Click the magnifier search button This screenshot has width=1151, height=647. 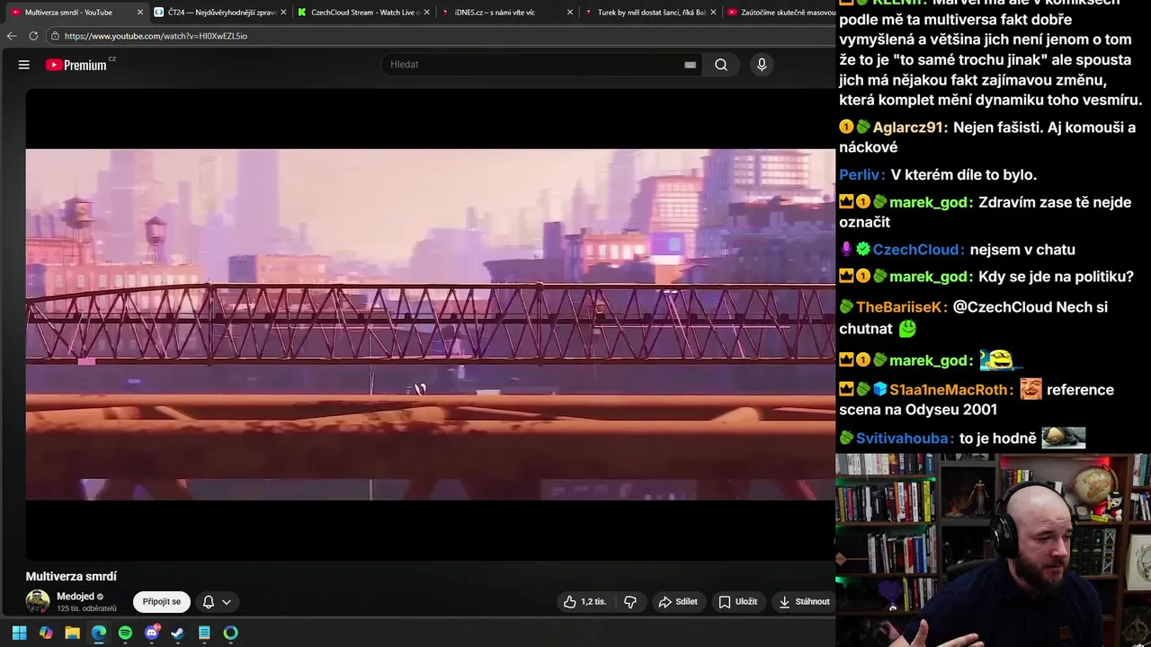pyautogui.click(x=721, y=65)
